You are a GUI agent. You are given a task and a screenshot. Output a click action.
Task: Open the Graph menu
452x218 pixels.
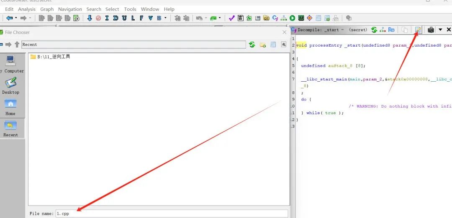click(47, 9)
